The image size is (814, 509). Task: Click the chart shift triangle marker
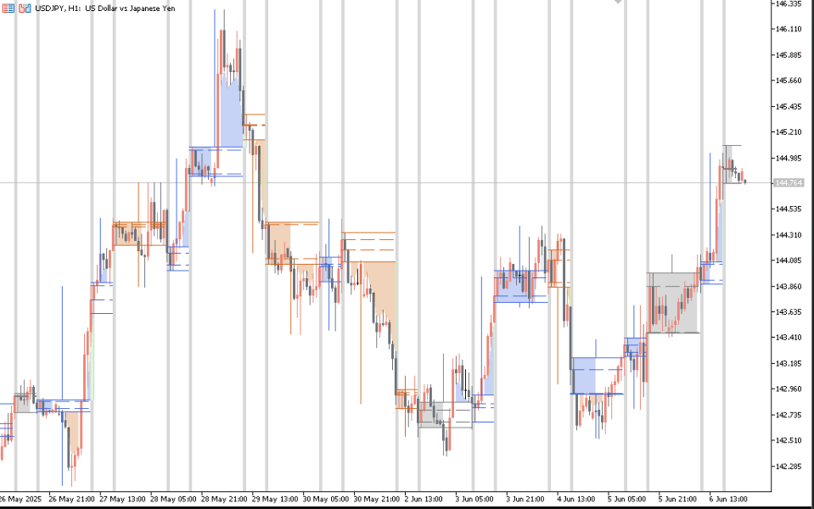[x=619, y=3]
